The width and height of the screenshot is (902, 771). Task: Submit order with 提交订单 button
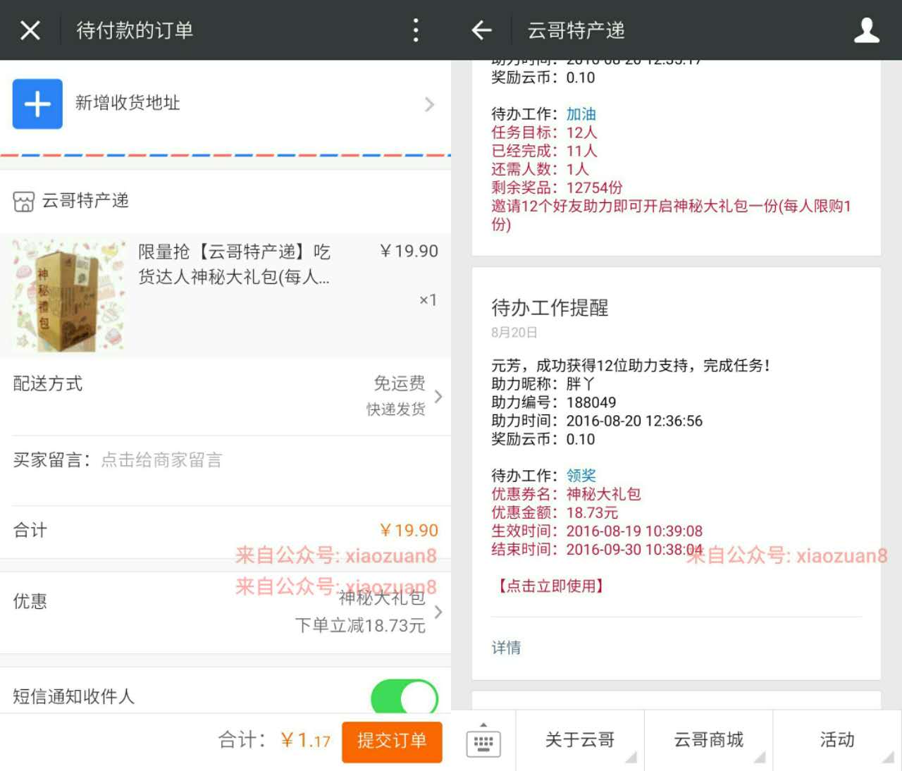click(392, 741)
